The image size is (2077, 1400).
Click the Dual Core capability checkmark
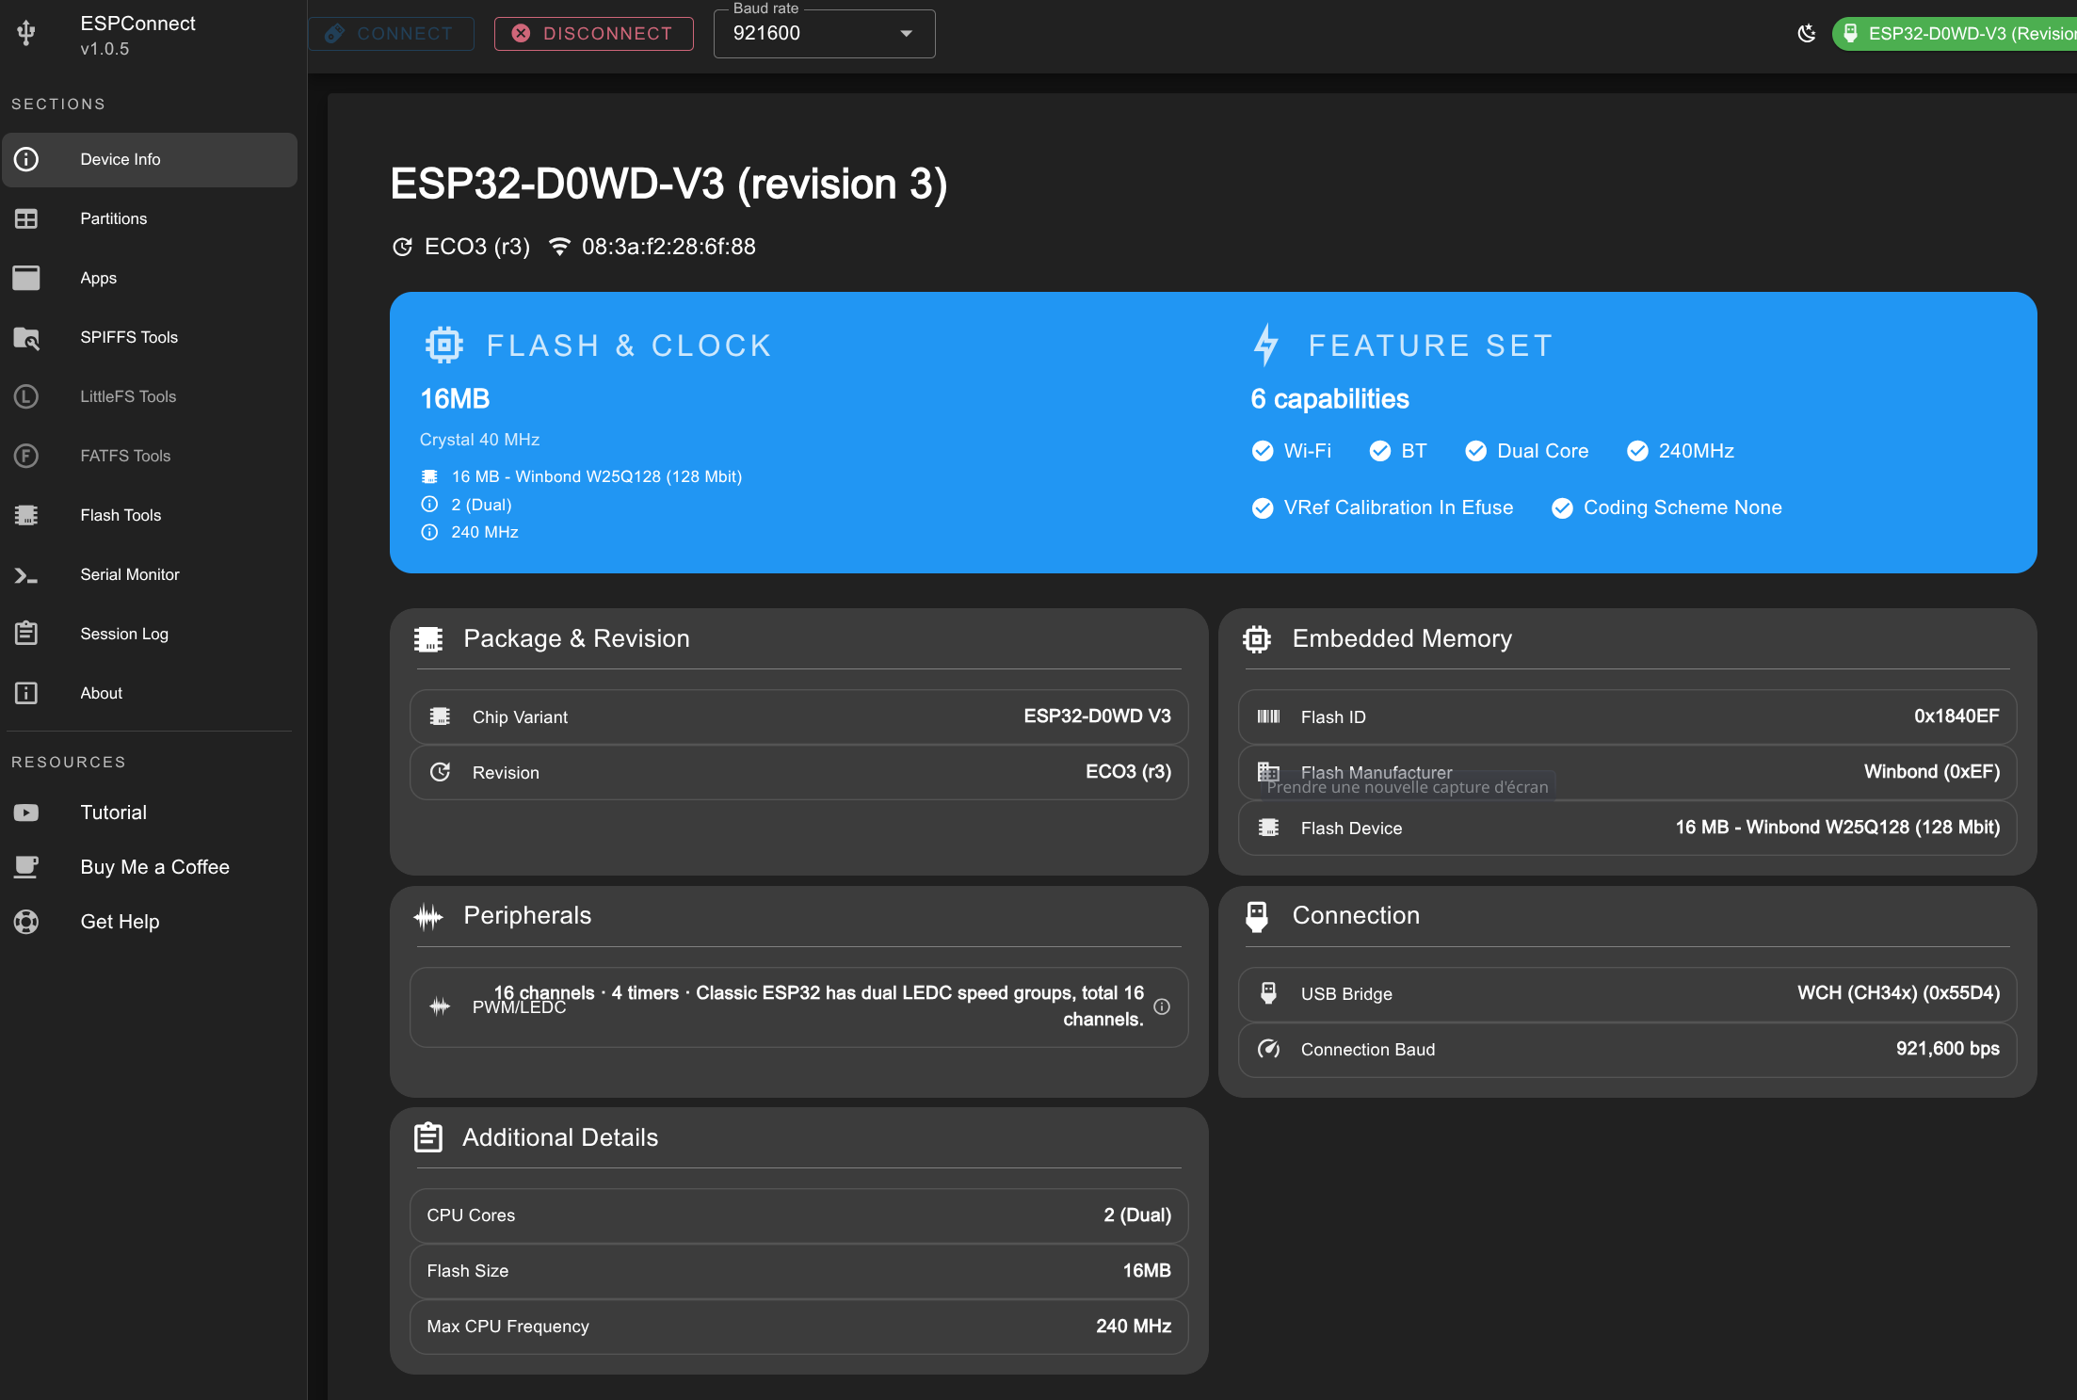[x=1475, y=451]
